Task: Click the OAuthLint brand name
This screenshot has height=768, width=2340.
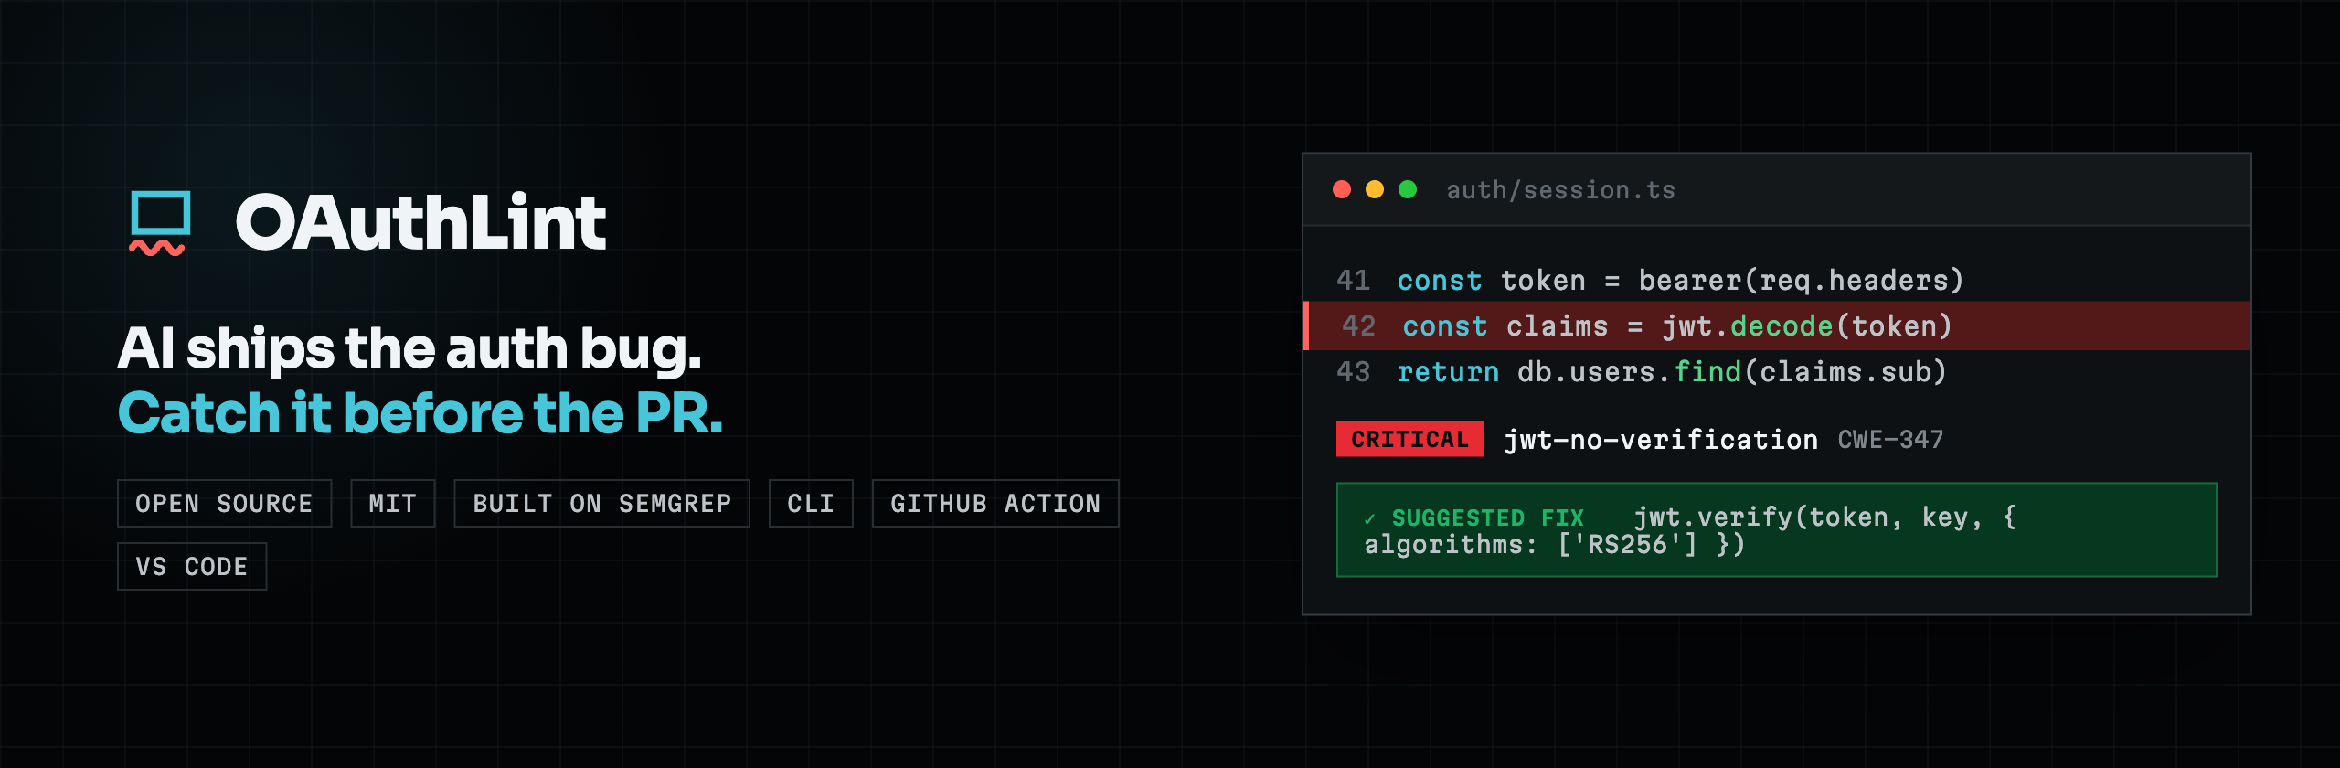Action: pos(420,222)
